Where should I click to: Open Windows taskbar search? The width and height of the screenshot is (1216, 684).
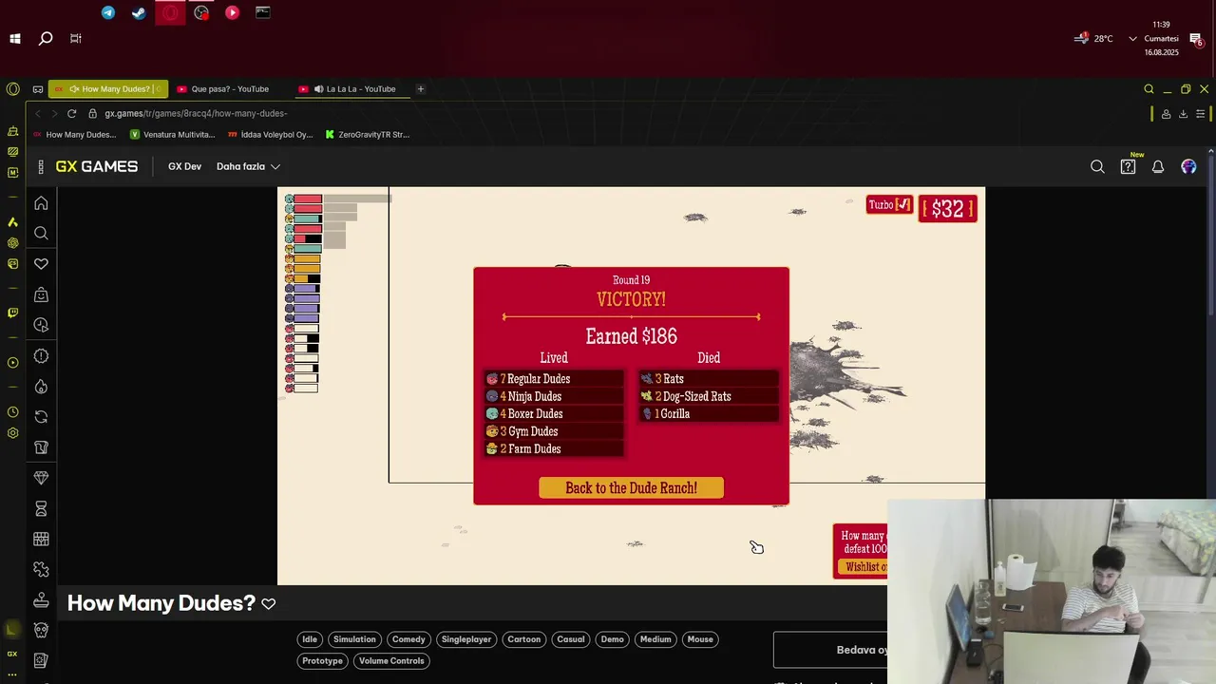pyautogui.click(x=46, y=39)
